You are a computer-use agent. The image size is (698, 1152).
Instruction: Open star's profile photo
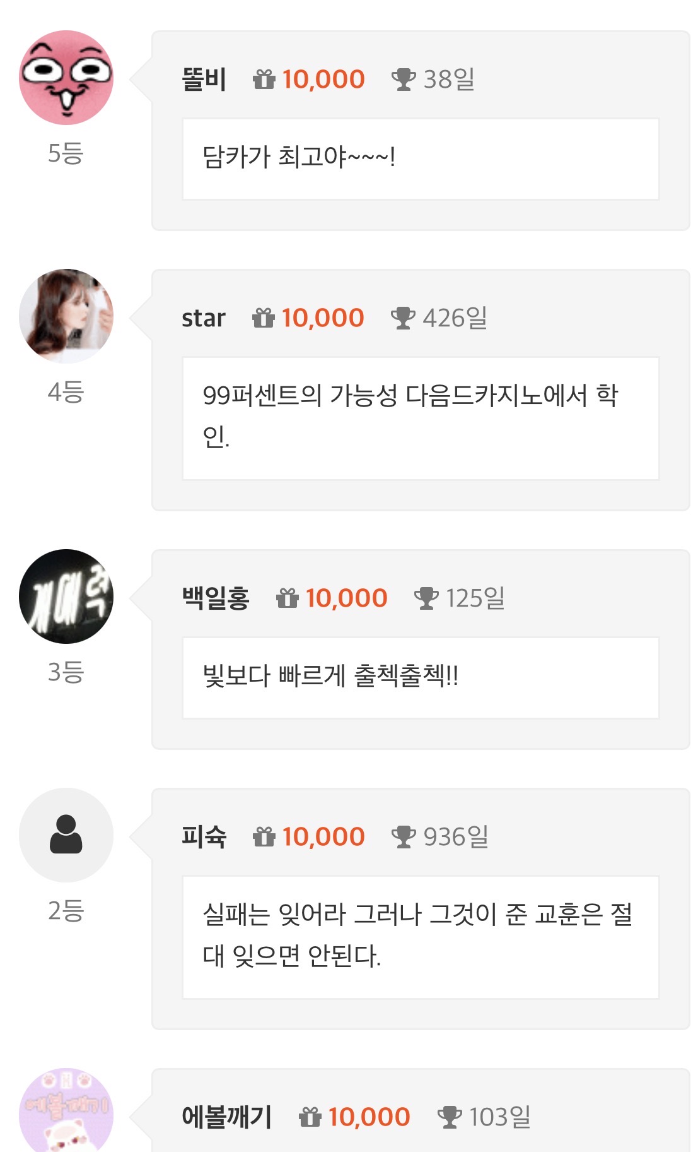66,316
